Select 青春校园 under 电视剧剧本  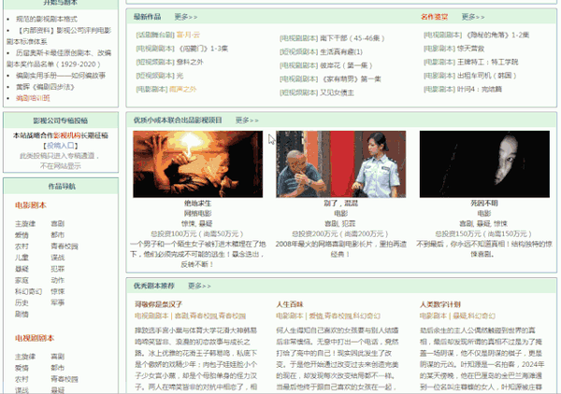[x=65, y=379]
